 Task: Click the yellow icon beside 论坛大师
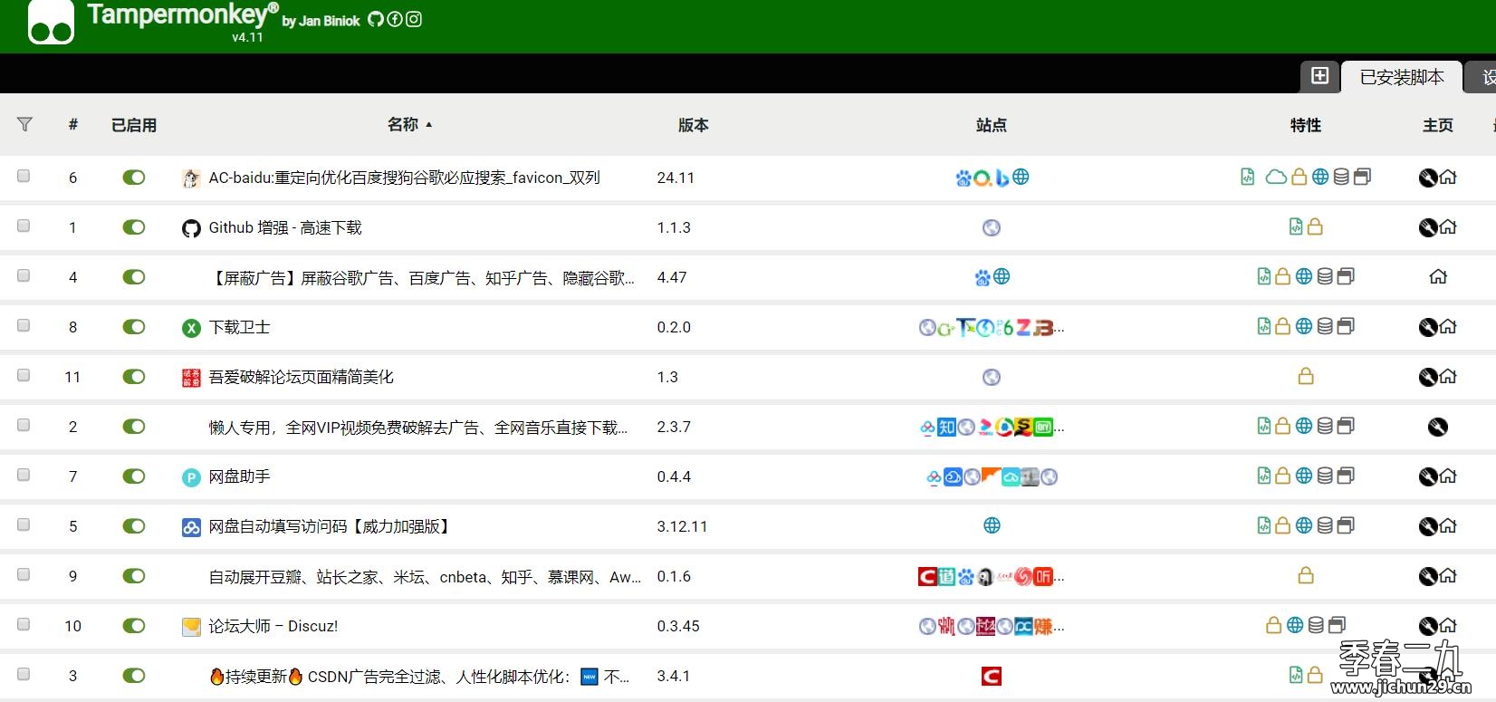click(x=191, y=627)
